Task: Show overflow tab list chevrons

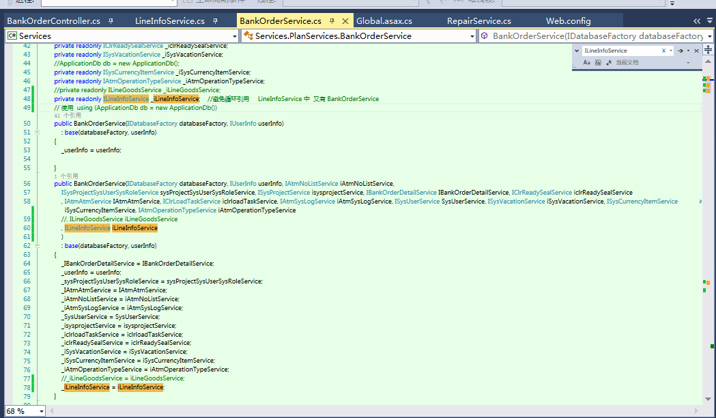Action: click(697, 21)
